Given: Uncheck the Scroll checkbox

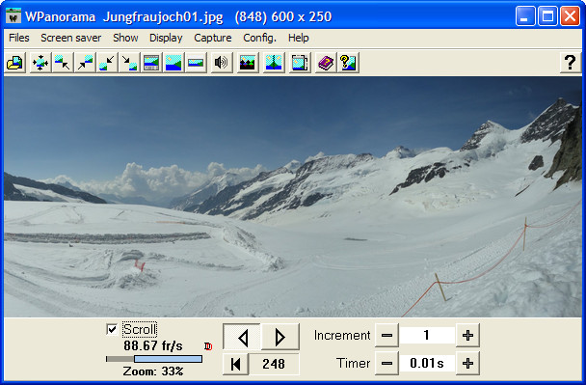Looking at the screenshot, I should click(112, 329).
